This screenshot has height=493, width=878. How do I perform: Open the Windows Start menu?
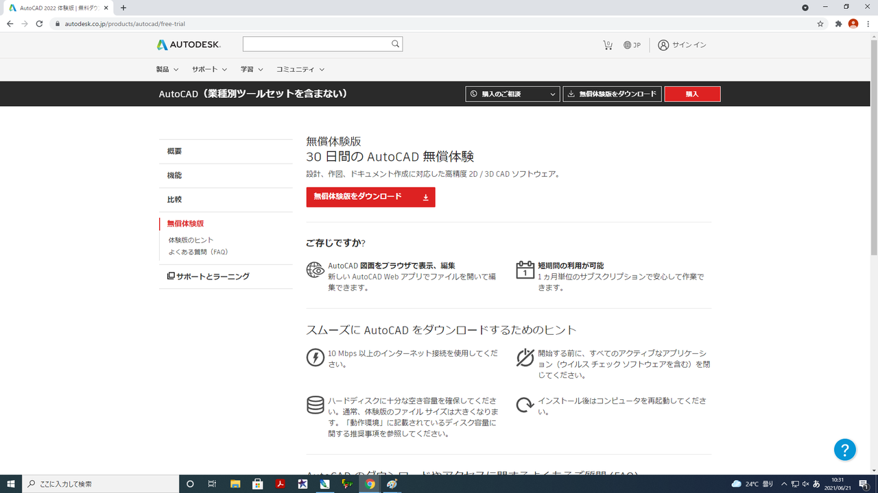(x=11, y=484)
